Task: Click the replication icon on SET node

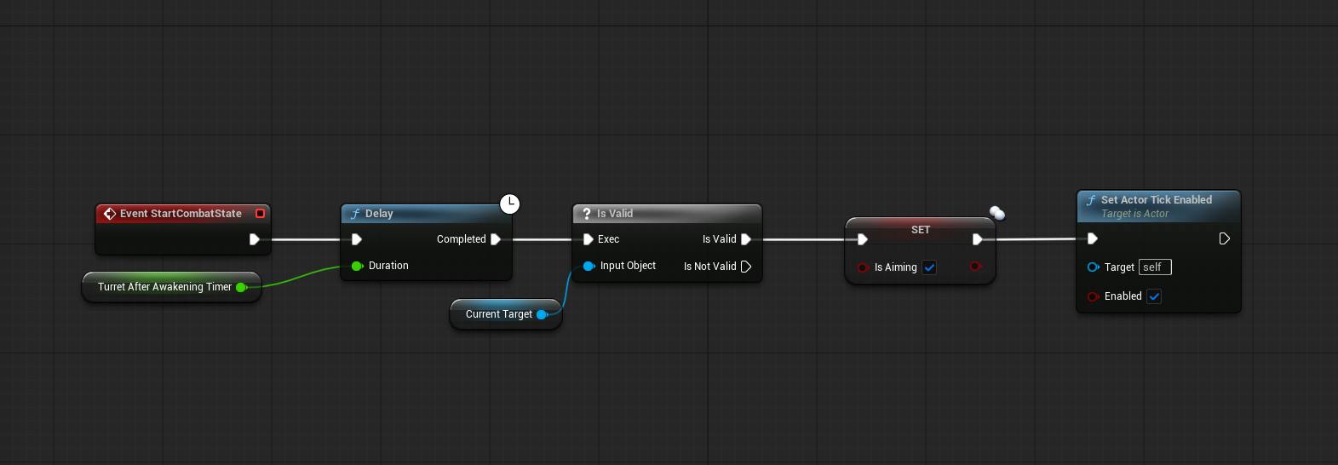Action: (997, 213)
